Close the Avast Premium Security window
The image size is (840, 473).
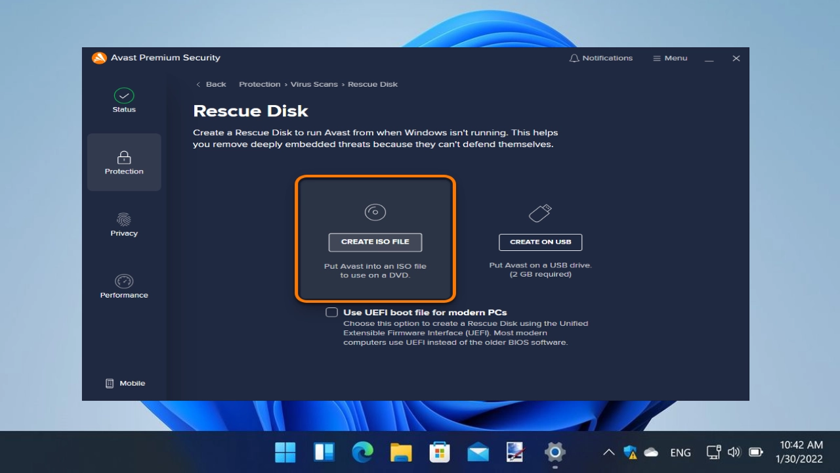click(736, 58)
